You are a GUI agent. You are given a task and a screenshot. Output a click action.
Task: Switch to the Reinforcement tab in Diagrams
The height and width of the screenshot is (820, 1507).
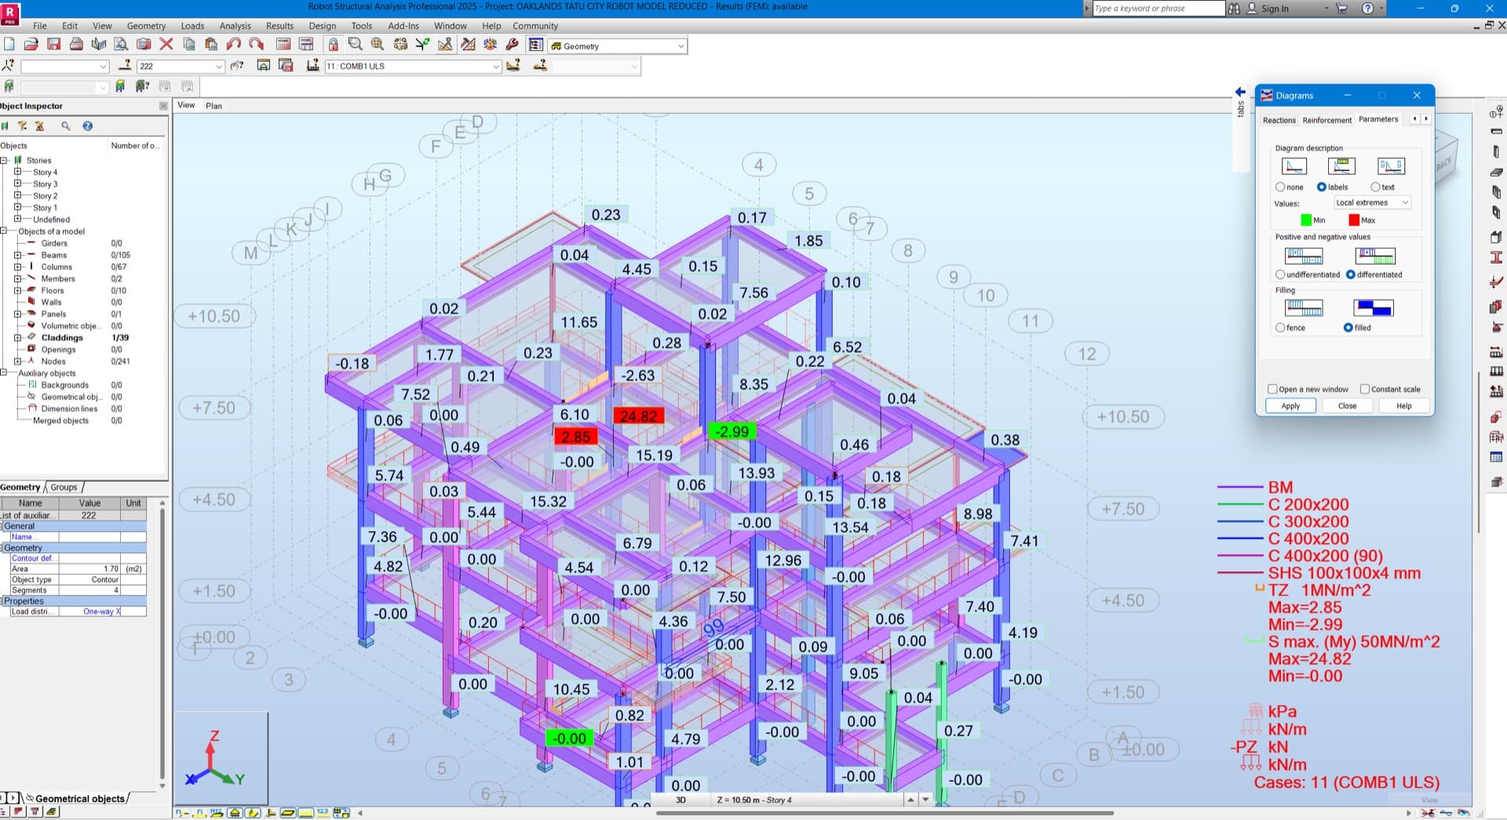1327,120
